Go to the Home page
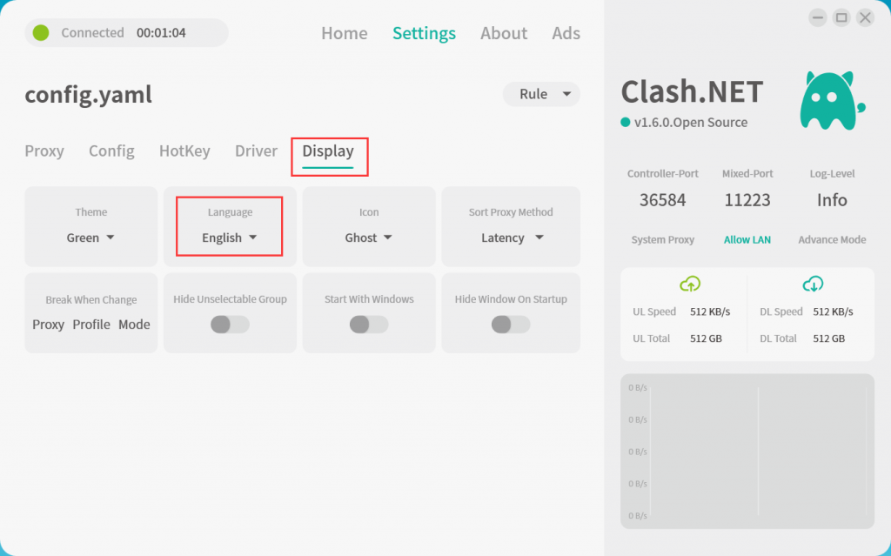This screenshot has height=556, width=891. click(344, 33)
